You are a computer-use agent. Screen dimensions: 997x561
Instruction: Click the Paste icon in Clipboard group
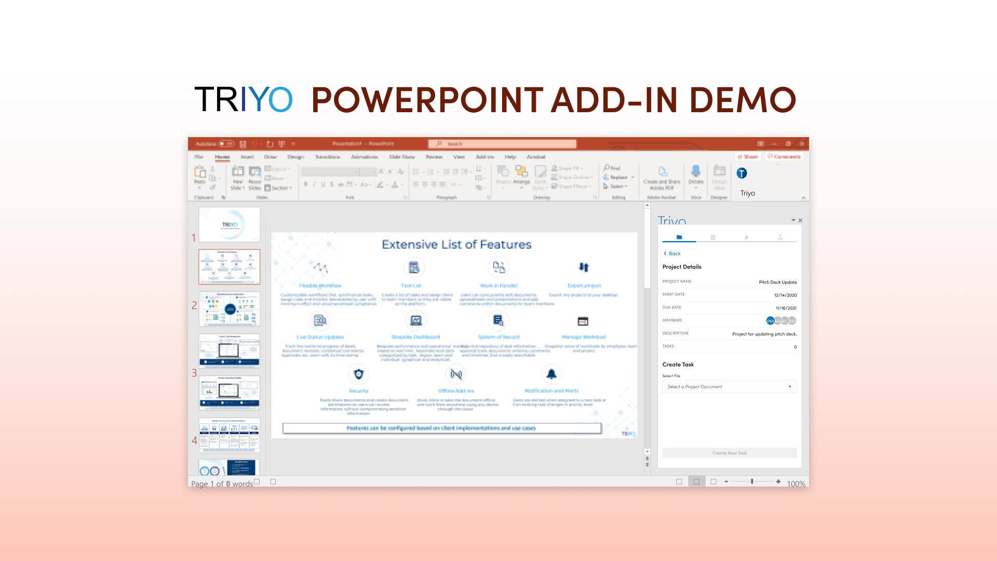point(200,172)
